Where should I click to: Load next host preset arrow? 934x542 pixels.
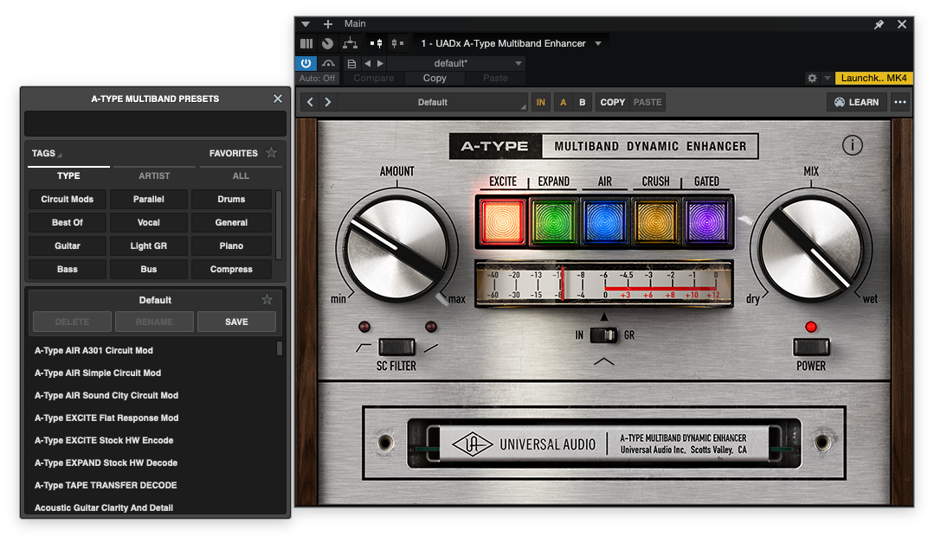tap(381, 63)
